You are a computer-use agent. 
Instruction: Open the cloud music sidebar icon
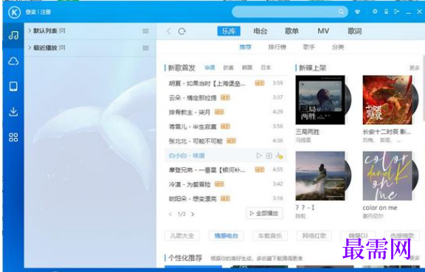(x=13, y=61)
